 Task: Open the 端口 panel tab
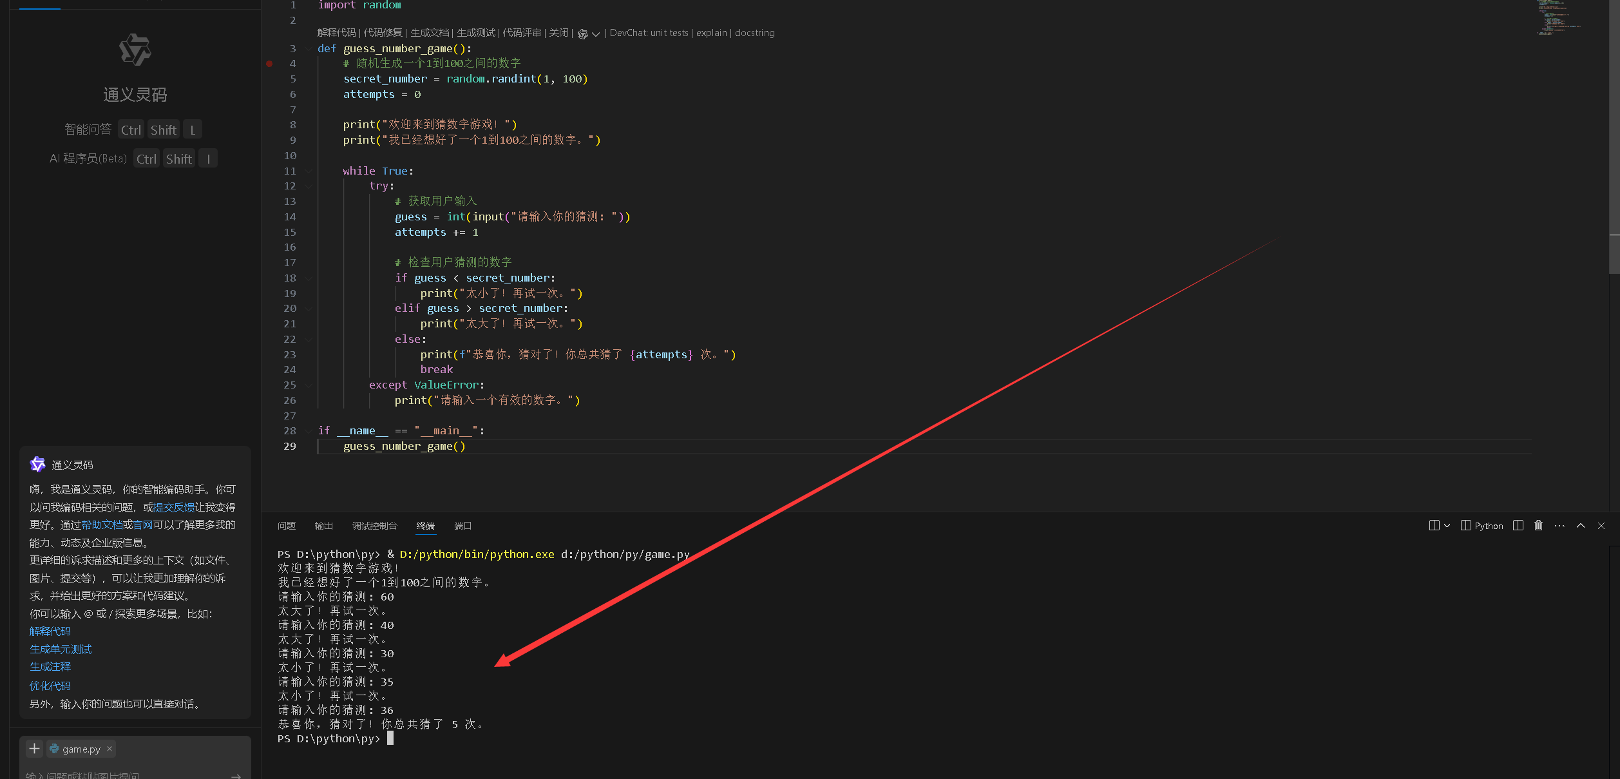coord(462,526)
